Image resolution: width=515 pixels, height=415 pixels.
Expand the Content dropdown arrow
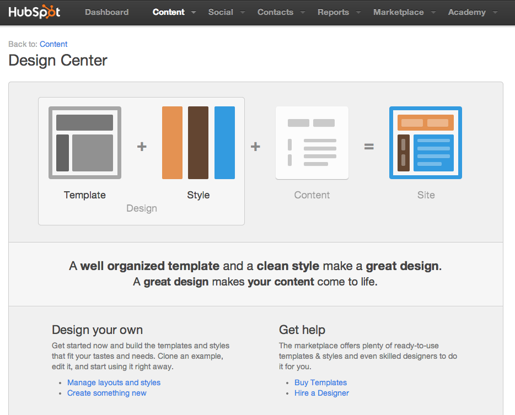[194, 13]
